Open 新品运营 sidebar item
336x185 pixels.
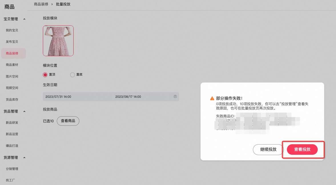pos(12,134)
